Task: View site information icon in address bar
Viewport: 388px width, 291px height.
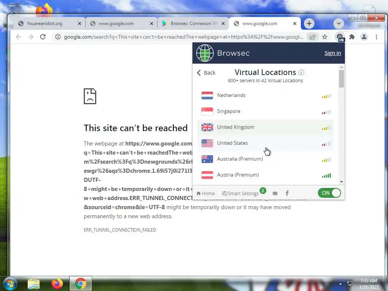Action: [x=58, y=37]
